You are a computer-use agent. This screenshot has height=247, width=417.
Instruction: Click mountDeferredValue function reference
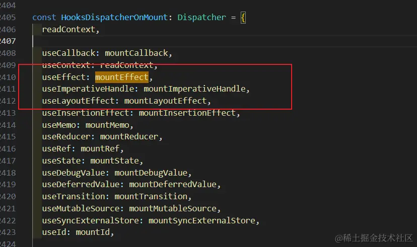coord(173,185)
